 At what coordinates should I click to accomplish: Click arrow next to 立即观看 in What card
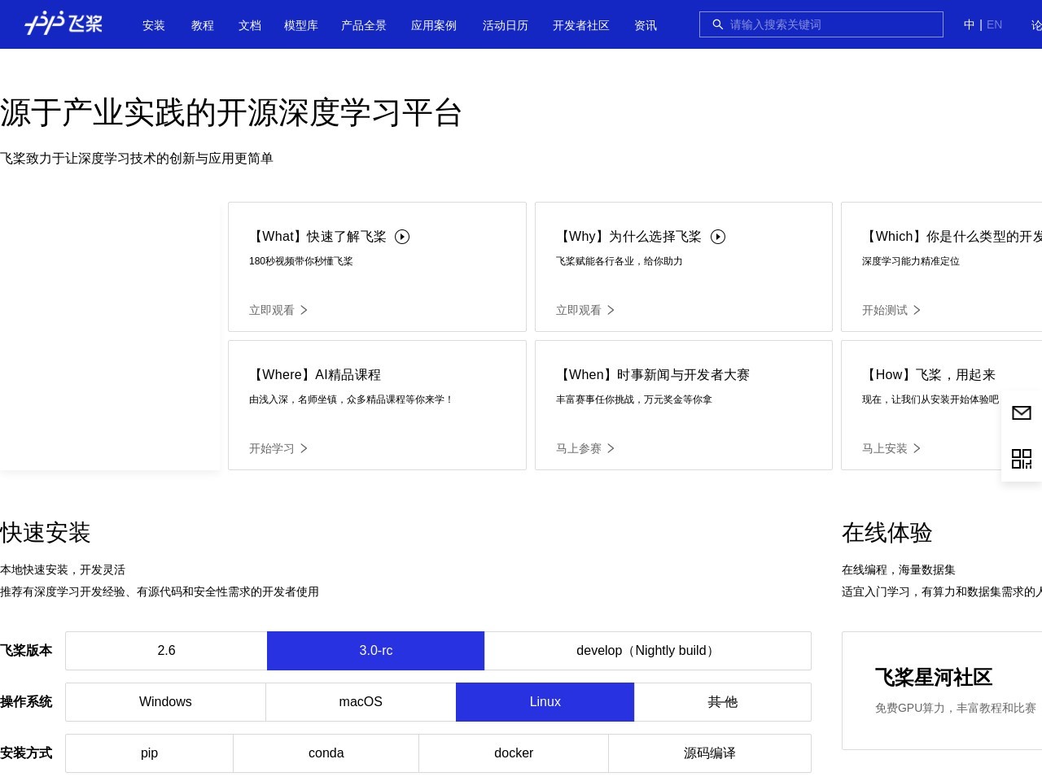pos(304,310)
